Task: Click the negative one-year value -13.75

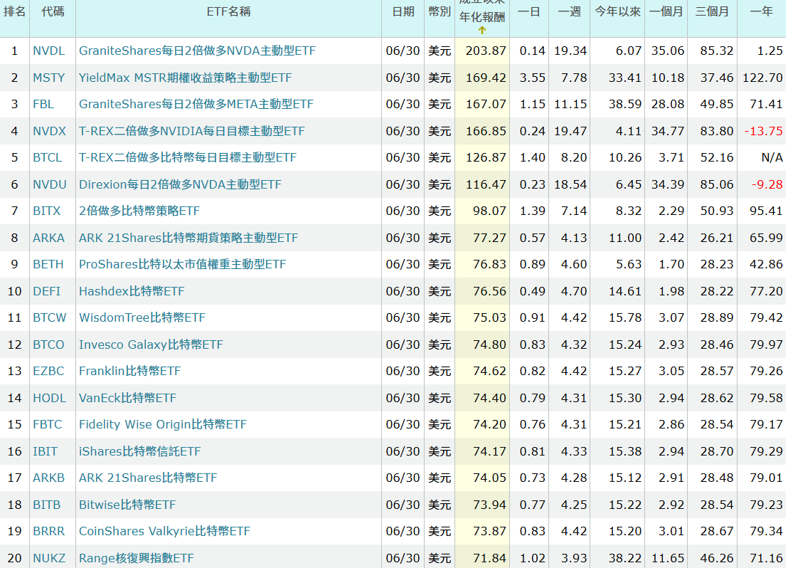Action: (763, 131)
